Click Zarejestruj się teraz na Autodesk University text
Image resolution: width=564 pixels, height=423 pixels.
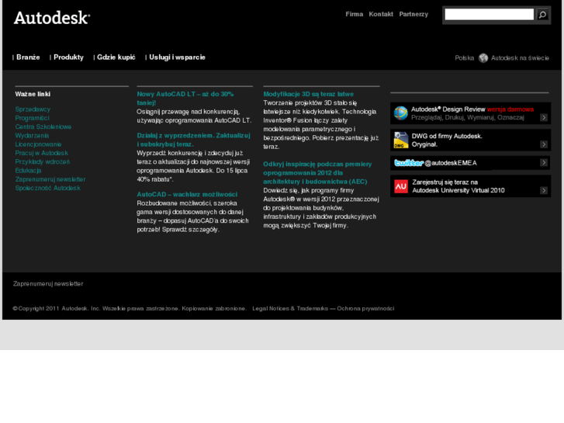458,186
